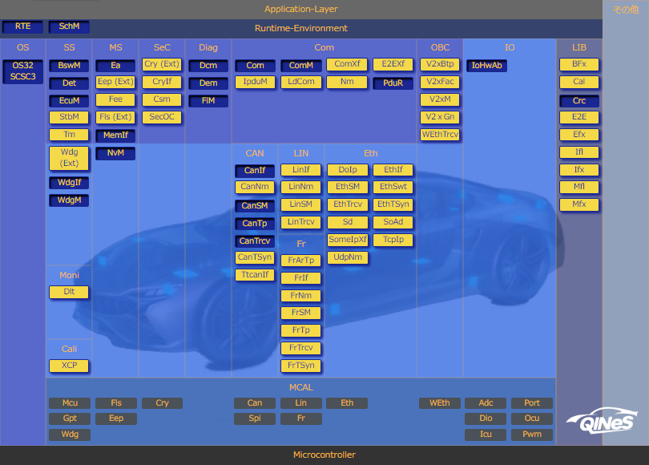Click the IoHwAb module
Viewport: 649px width, 465px height.
tap(486, 65)
